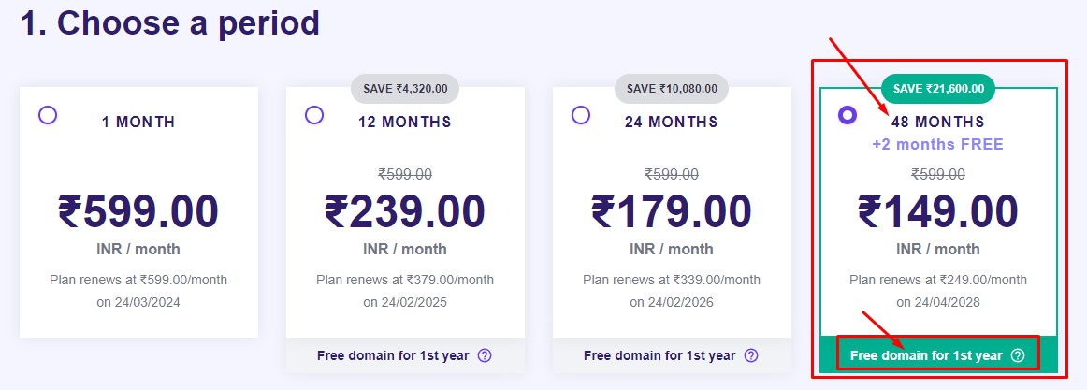Open help icon under 24 months plan
The height and width of the screenshot is (390, 1087).
751,355
